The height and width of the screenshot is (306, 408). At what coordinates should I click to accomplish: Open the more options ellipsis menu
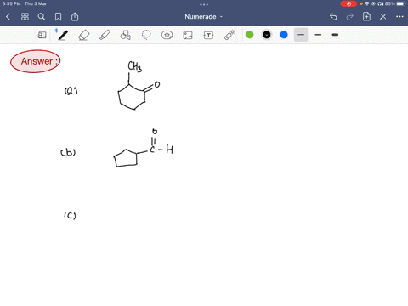399,17
